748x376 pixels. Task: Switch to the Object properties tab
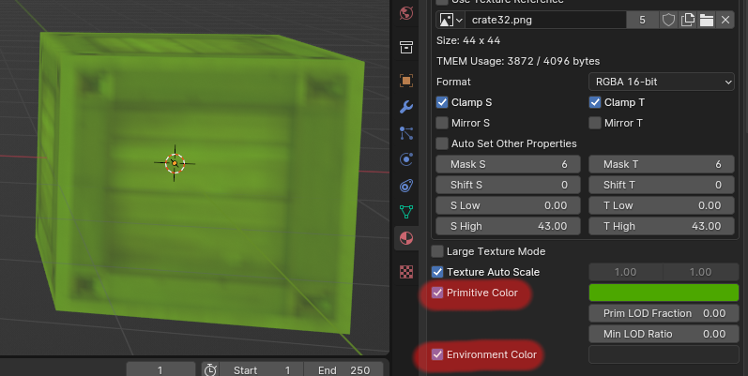(x=405, y=81)
